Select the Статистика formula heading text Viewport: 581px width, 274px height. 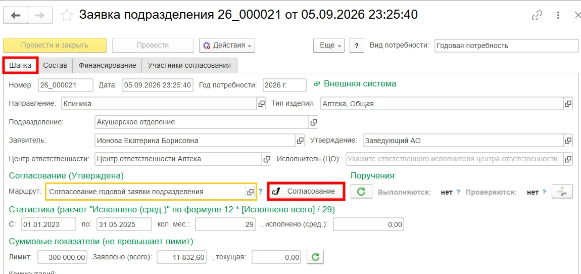coord(172,210)
